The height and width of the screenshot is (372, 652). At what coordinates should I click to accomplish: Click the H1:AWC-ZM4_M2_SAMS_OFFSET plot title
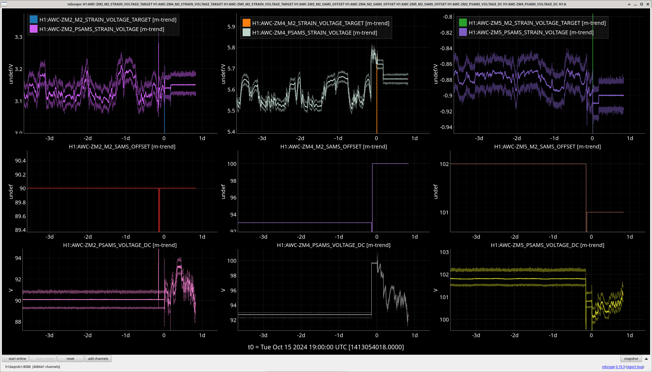334,147
